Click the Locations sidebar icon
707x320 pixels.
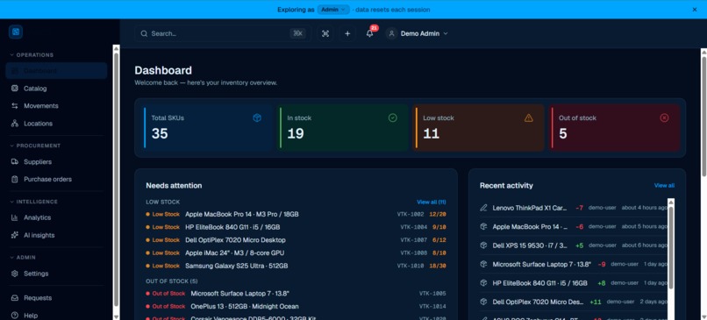pyautogui.click(x=15, y=124)
